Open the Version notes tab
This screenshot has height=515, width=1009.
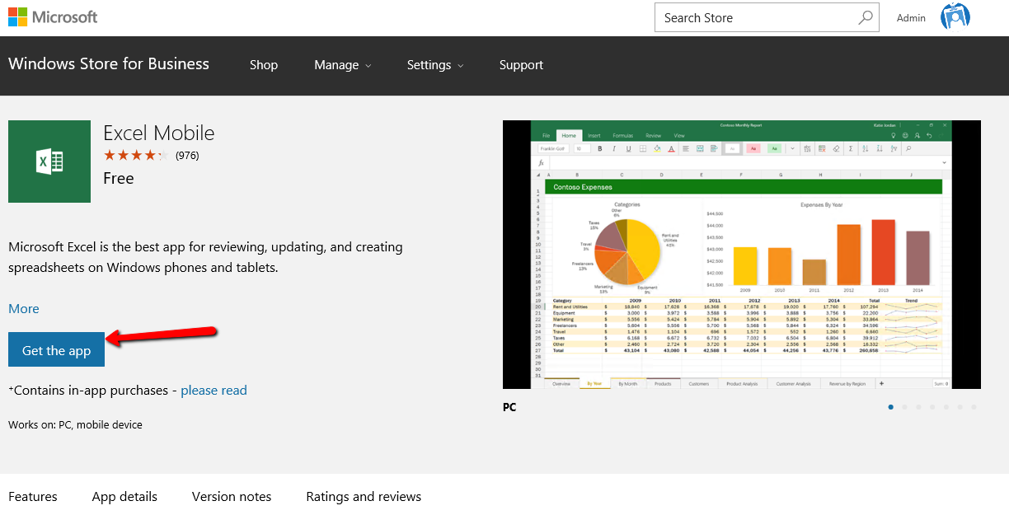[232, 496]
